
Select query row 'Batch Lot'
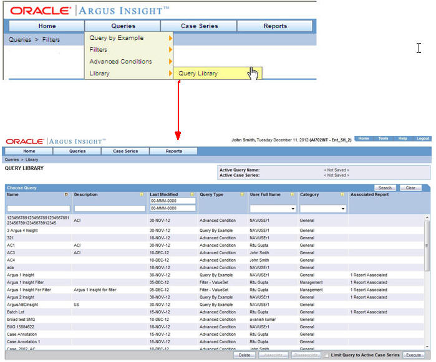coord(215,312)
